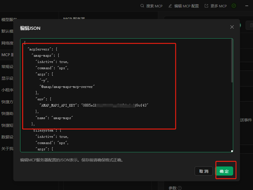Click the AMAP_MAPS_API_KEY line
Image resolution: width=253 pixels, height=190 pixels.
[94, 105]
